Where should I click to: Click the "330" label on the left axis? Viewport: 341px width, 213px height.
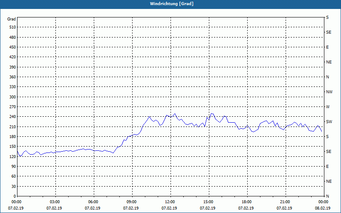tap(13, 87)
